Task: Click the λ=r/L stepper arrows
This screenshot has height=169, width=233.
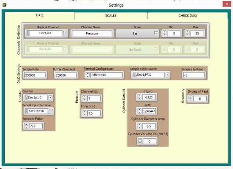Action: (139, 111)
